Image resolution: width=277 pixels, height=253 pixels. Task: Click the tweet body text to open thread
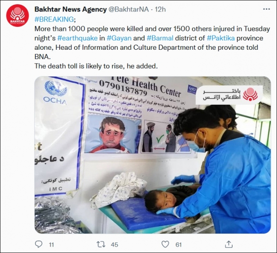coord(152,47)
